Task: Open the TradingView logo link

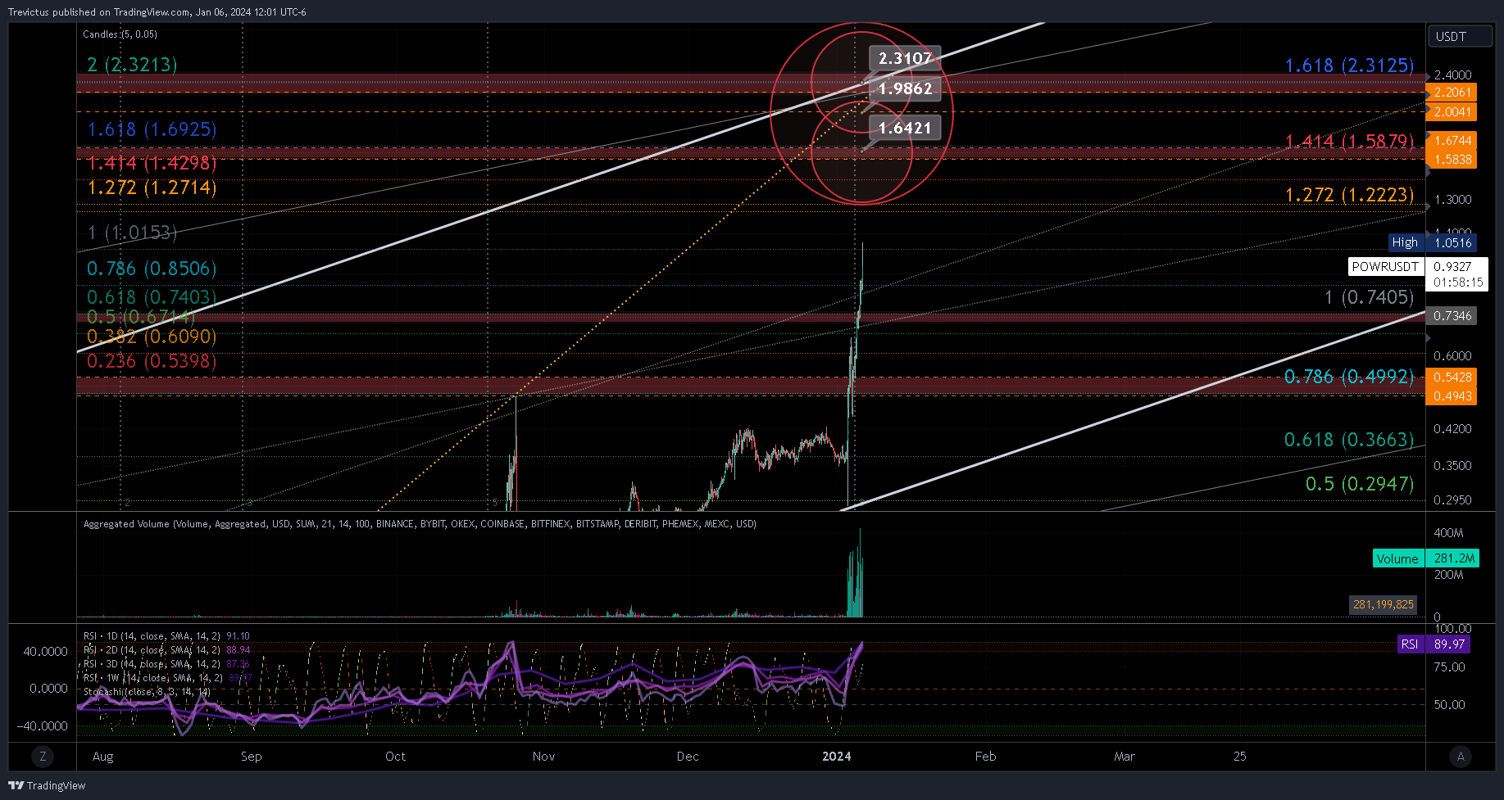Action: click(x=47, y=785)
